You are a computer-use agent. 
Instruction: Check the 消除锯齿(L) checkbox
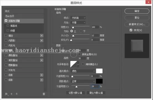pyautogui.click(x=83, y=64)
